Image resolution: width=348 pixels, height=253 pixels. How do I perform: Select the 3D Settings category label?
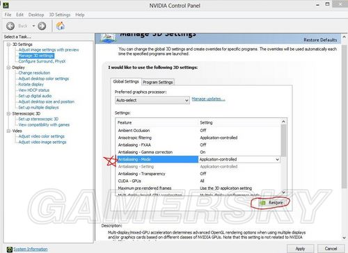tap(22, 44)
